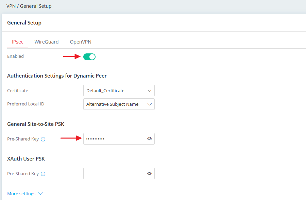
Task: Click the Preferred Local ID dropdown arrow
Action: point(149,104)
